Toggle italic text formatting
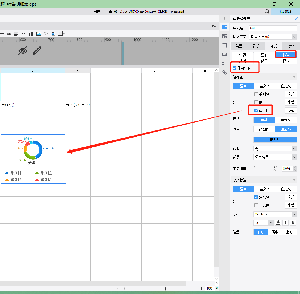Viewport: 300px width, 294px height. (285, 222)
